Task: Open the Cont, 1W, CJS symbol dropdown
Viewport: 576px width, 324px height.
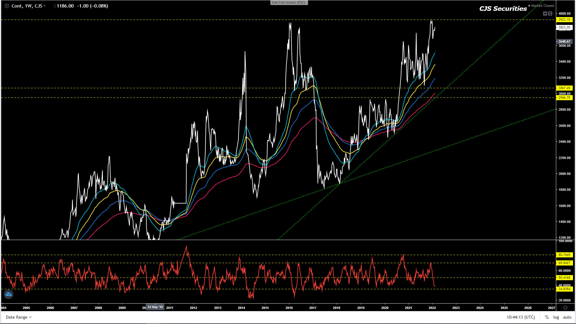Action: [x=28, y=6]
